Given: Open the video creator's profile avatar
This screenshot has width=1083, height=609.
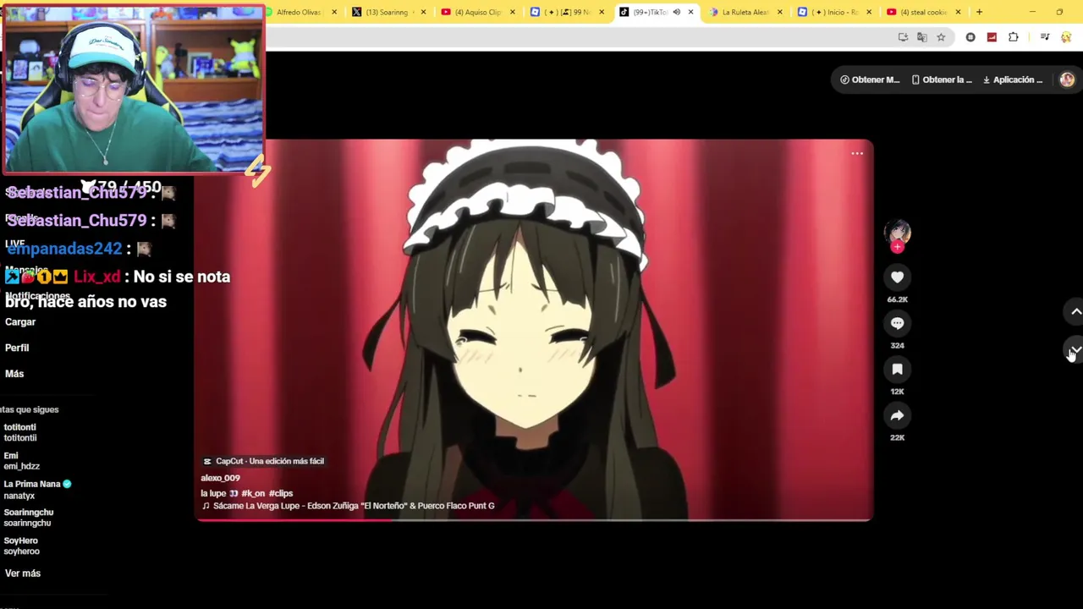Looking at the screenshot, I should point(897,231).
